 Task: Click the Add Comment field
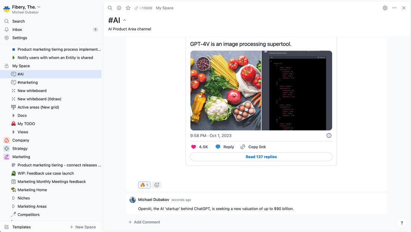pyautogui.click(x=147, y=222)
